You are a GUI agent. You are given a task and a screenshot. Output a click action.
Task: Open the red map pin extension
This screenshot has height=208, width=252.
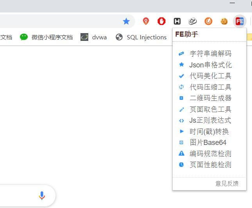146,21
